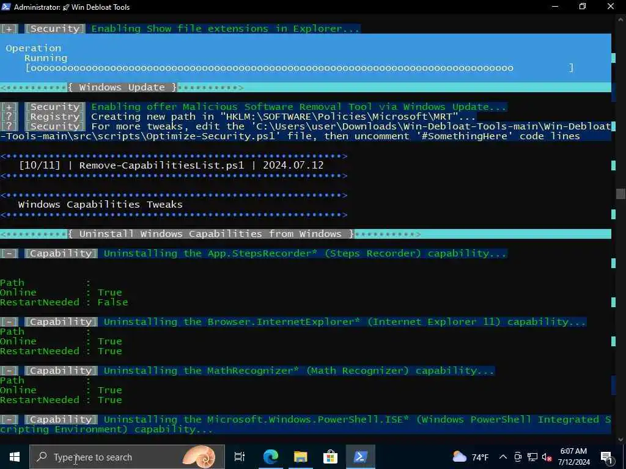Open the notification Action Center

(606, 457)
